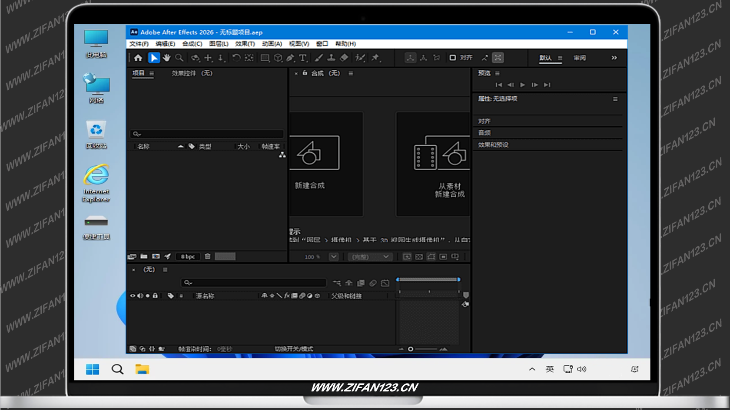
Task: Click the Project panel search field
Action: pyautogui.click(x=207, y=134)
